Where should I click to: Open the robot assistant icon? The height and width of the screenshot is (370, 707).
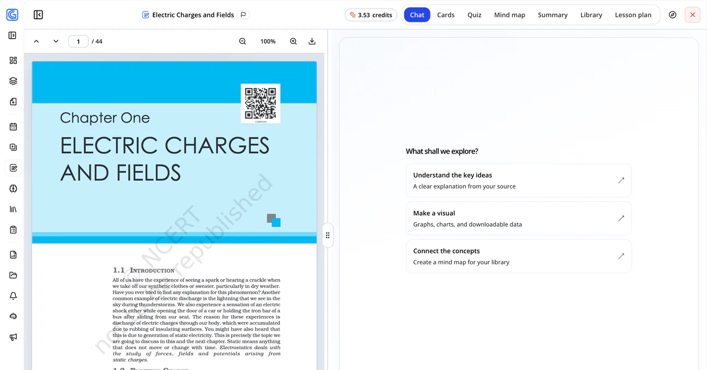point(13,316)
